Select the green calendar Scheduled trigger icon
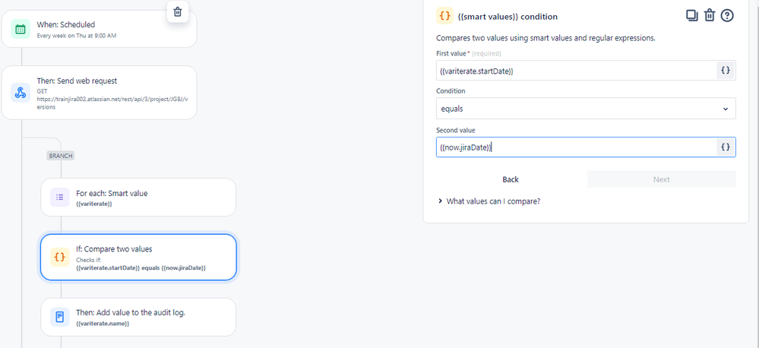 click(21, 29)
